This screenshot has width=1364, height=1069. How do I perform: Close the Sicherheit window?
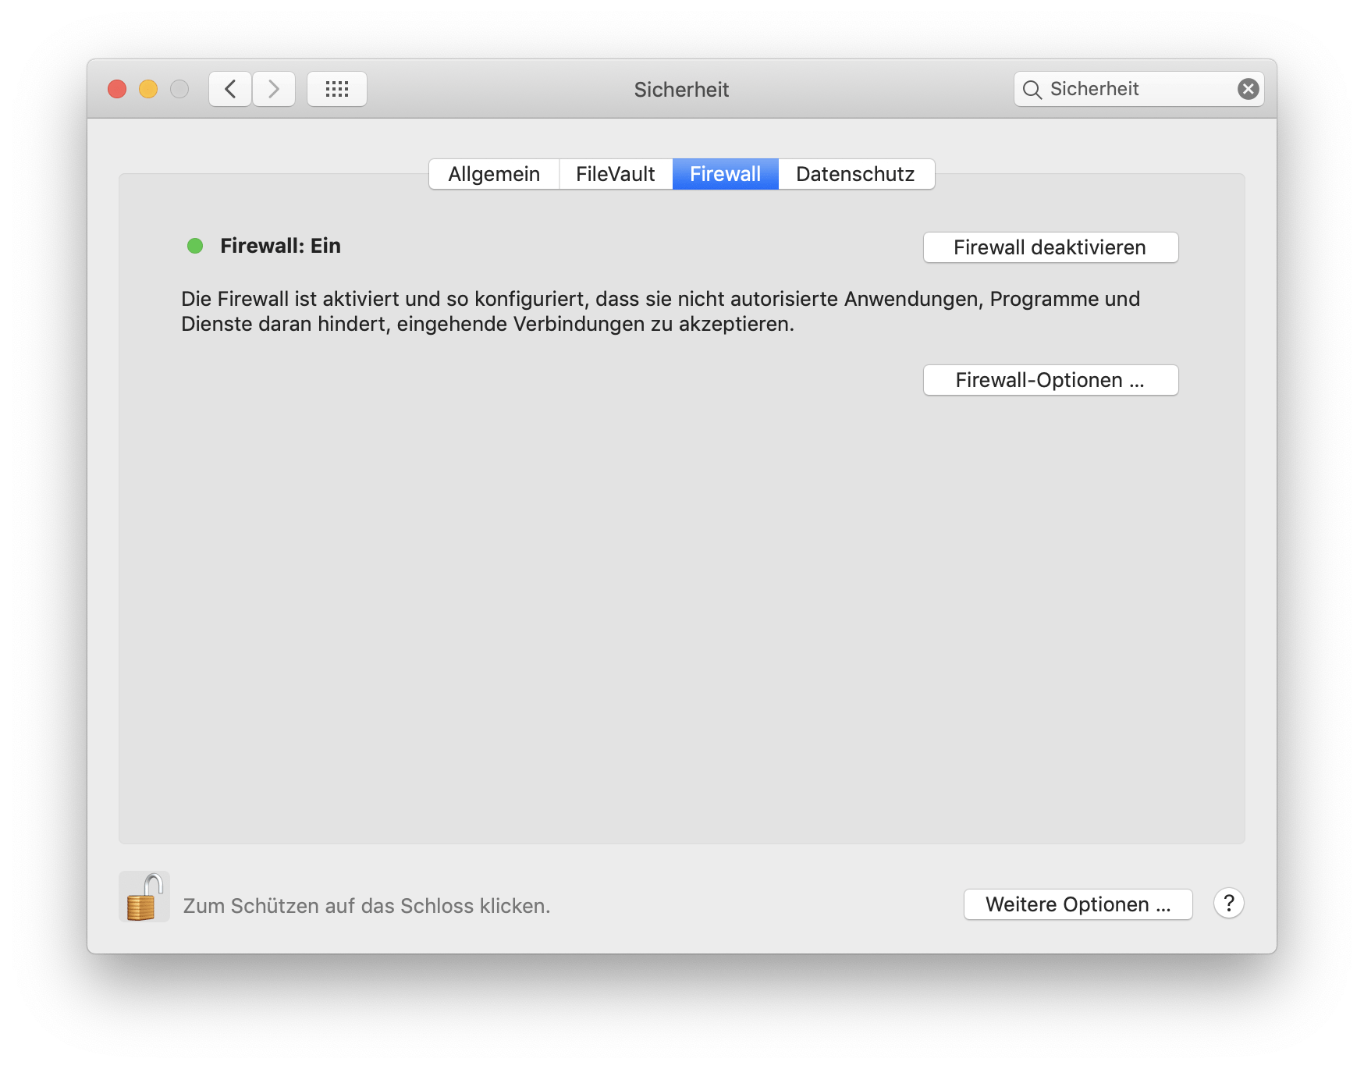(x=117, y=89)
